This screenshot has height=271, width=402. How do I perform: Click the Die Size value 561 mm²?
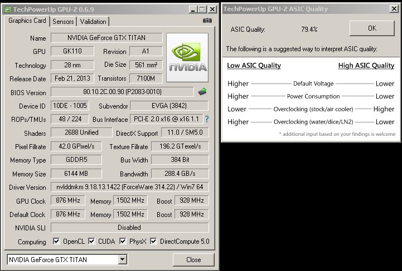146,65
